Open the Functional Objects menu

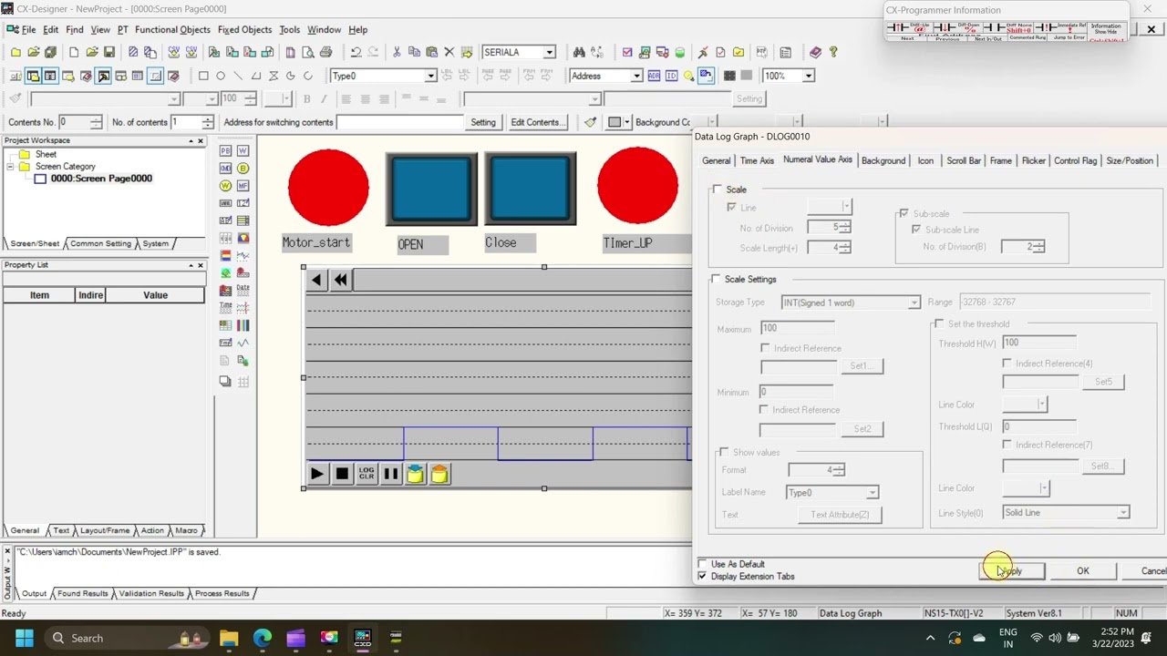point(172,29)
